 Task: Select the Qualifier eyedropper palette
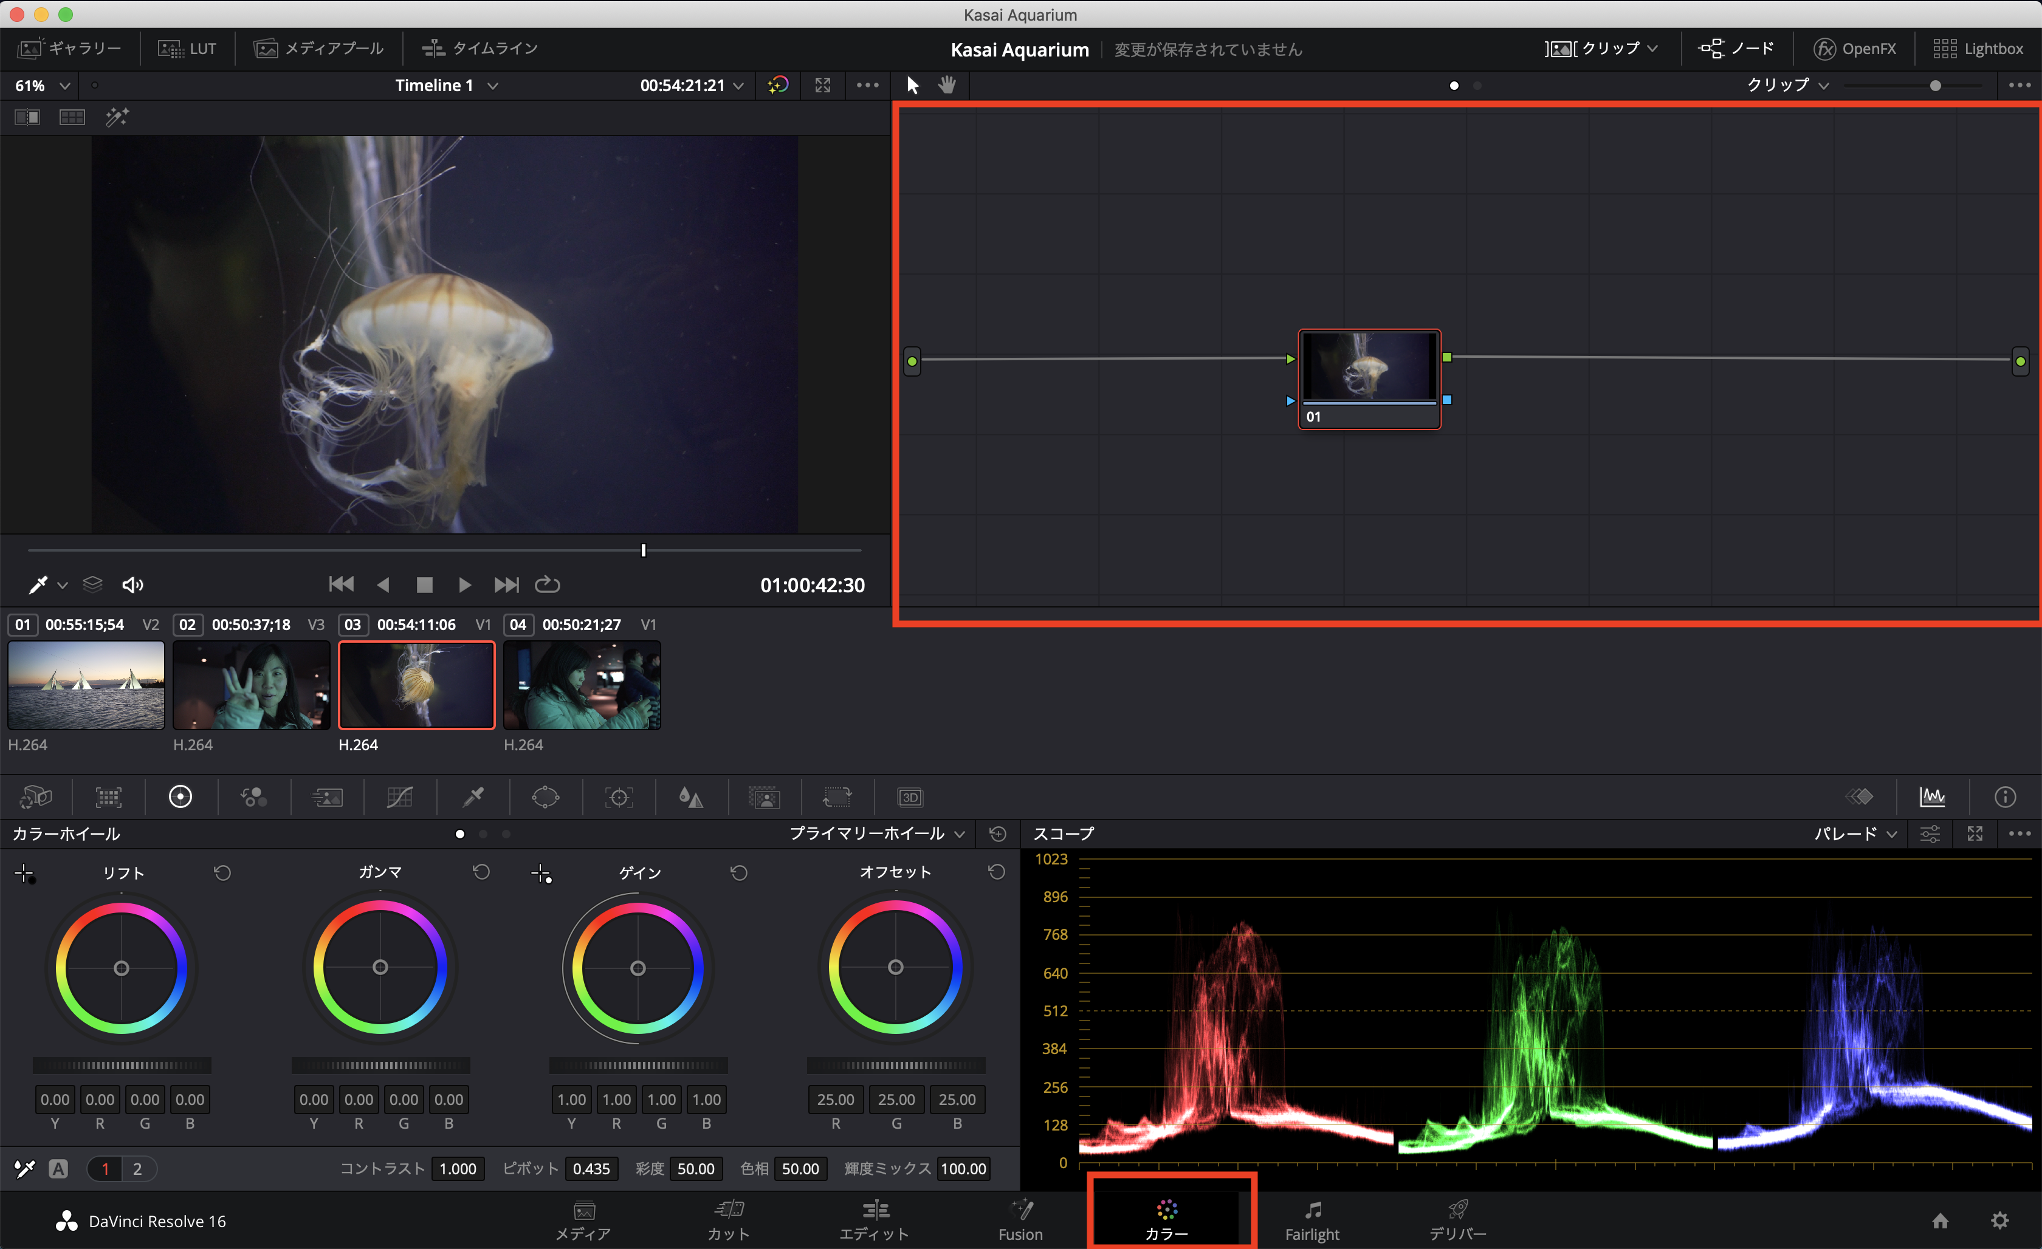[473, 797]
